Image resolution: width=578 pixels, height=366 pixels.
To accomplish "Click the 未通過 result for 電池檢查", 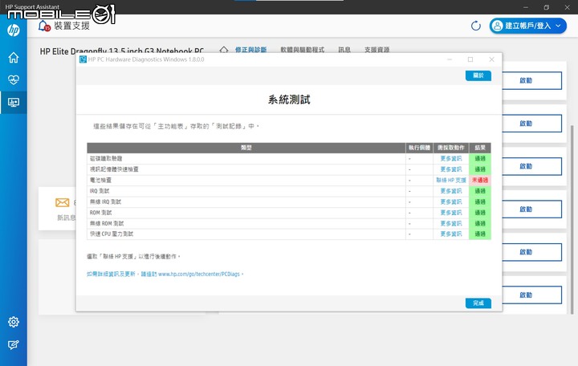I will 480,181.
